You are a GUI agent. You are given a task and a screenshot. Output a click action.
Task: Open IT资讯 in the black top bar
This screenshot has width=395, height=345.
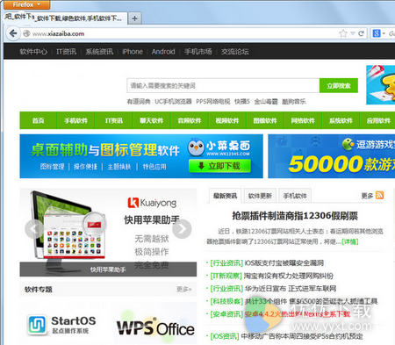tap(66, 52)
